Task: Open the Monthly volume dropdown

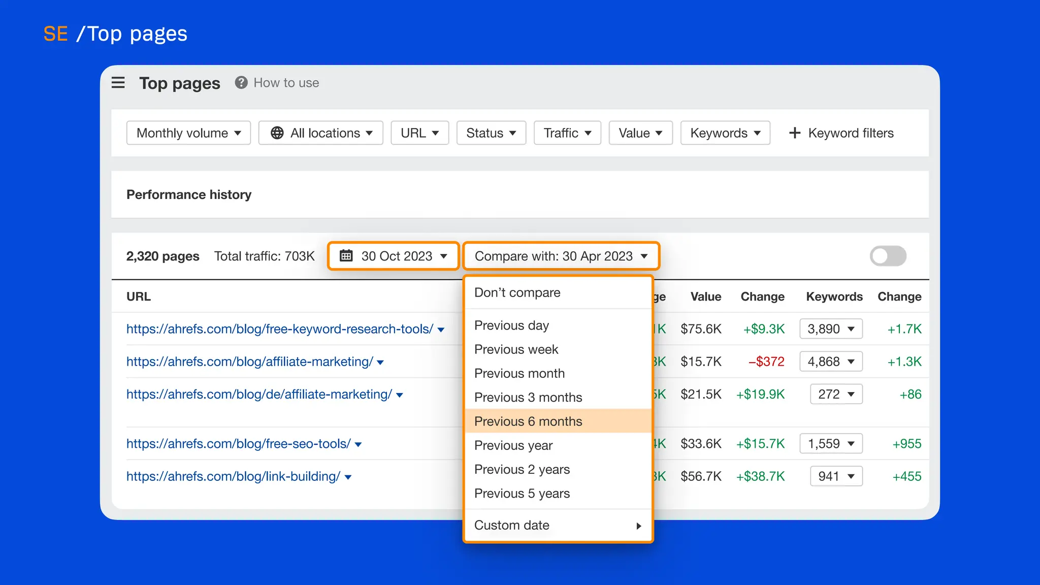Action: point(188,133)
